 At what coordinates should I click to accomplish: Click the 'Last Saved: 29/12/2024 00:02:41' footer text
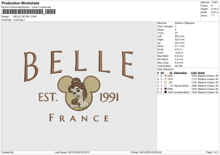pyautogui.click(x=72, y=152)
